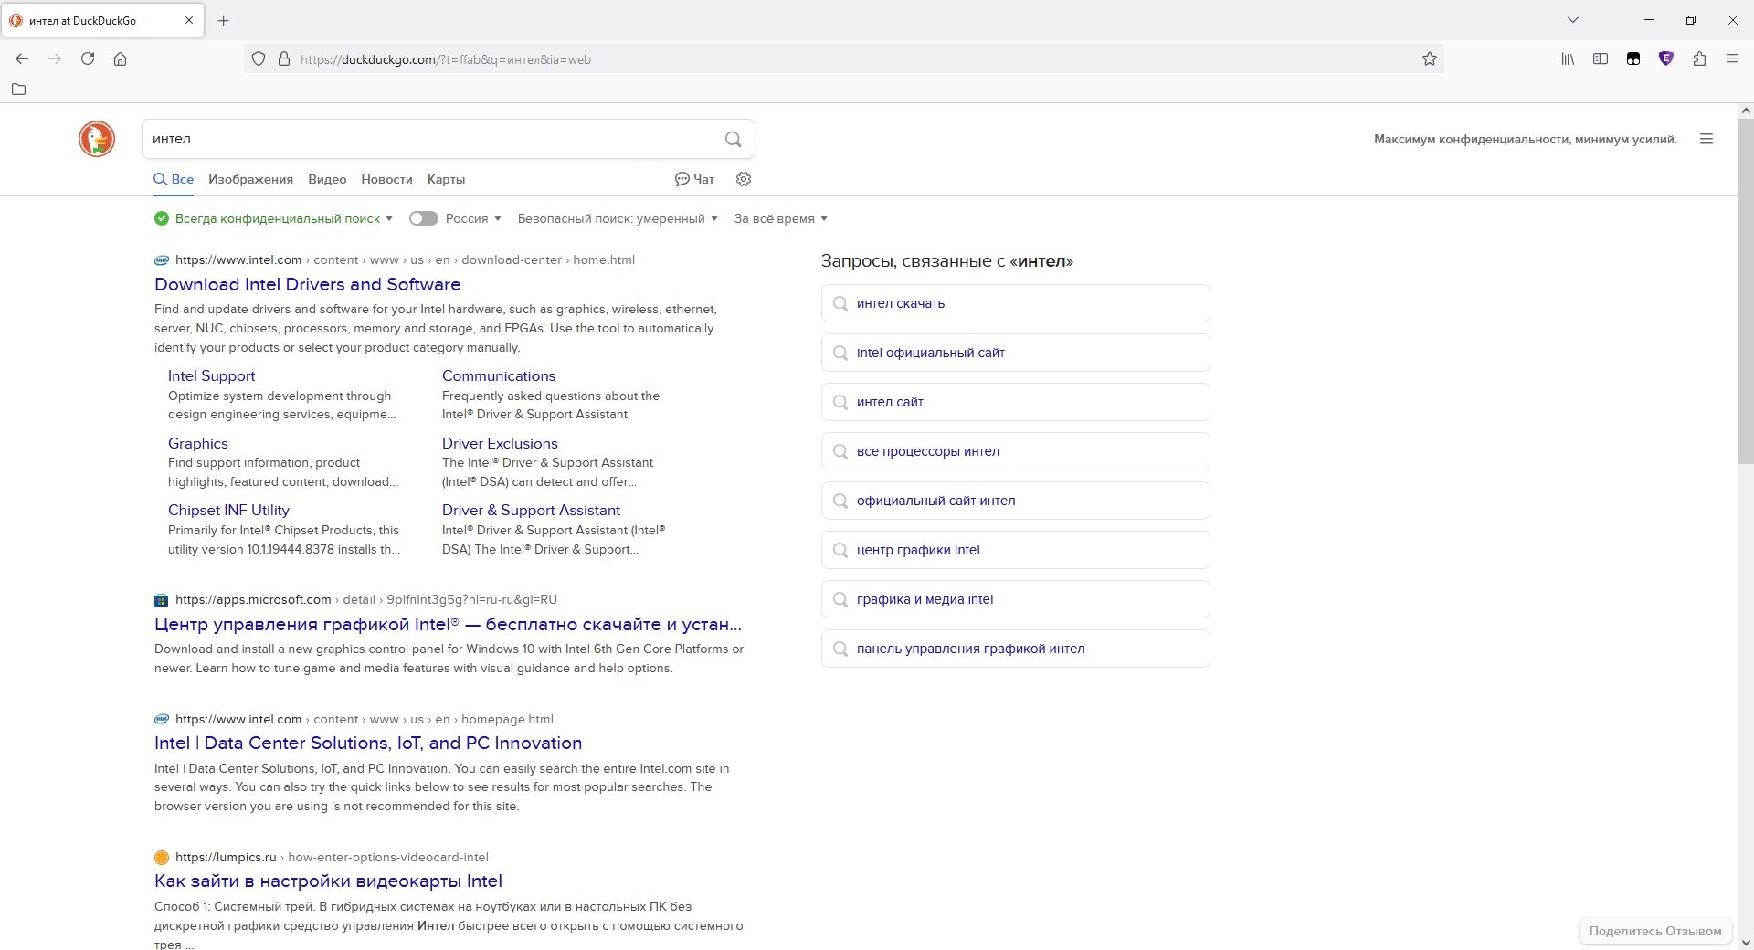1754x950 pixels.
Task: Open the 'Intel Support' sublink
Action: [211, 375]
